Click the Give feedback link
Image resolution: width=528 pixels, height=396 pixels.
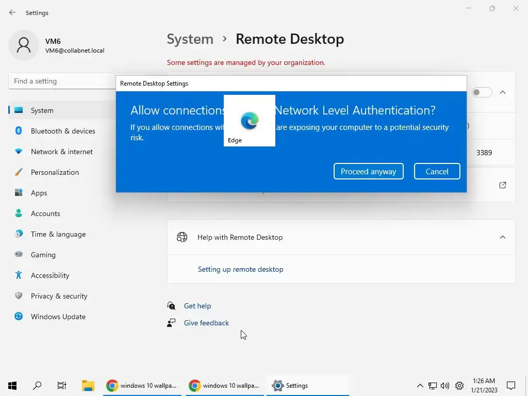coord(206,323)
